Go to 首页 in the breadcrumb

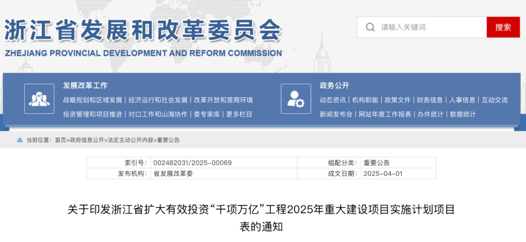point(60,140)
